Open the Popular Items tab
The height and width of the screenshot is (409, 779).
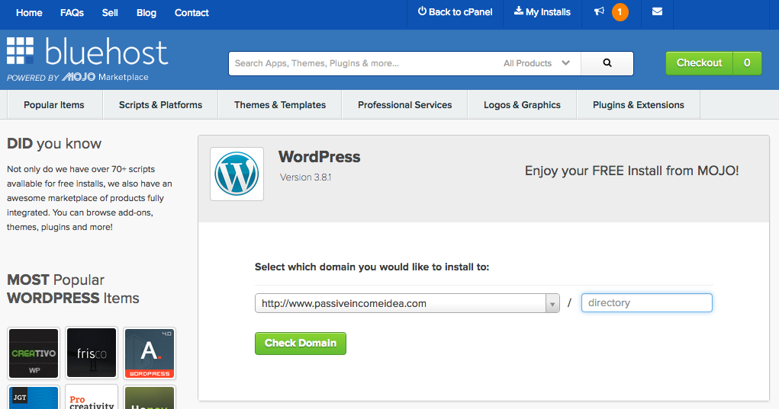point(54,105)
